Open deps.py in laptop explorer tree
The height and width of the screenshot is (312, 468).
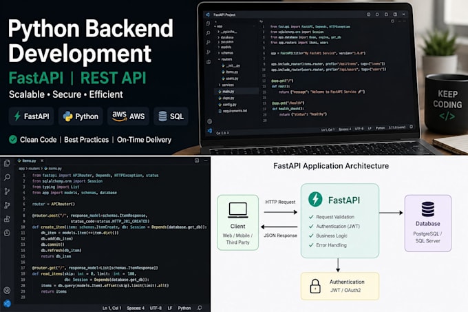(x=226, y=98)
